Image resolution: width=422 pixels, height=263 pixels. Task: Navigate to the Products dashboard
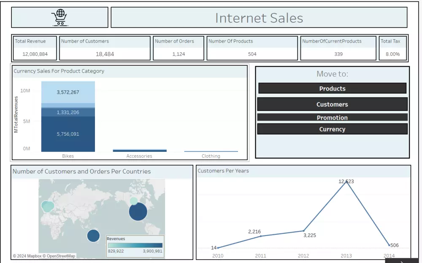click(x=332, y=89)
